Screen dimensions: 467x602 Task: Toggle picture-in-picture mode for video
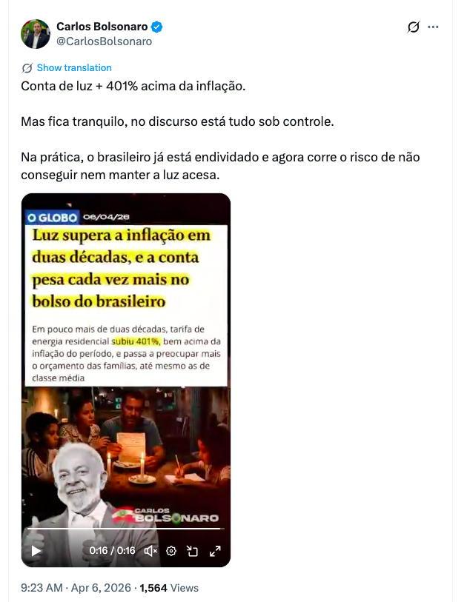pyautogui.click(x=192, y=551)
